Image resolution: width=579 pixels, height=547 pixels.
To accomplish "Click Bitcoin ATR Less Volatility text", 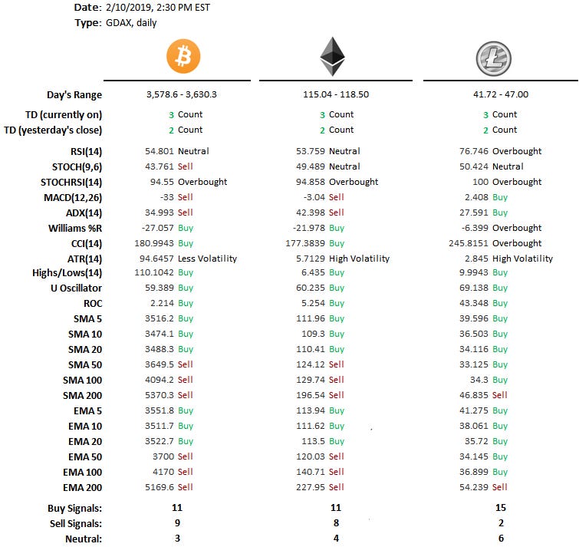I will click(207, 259).
